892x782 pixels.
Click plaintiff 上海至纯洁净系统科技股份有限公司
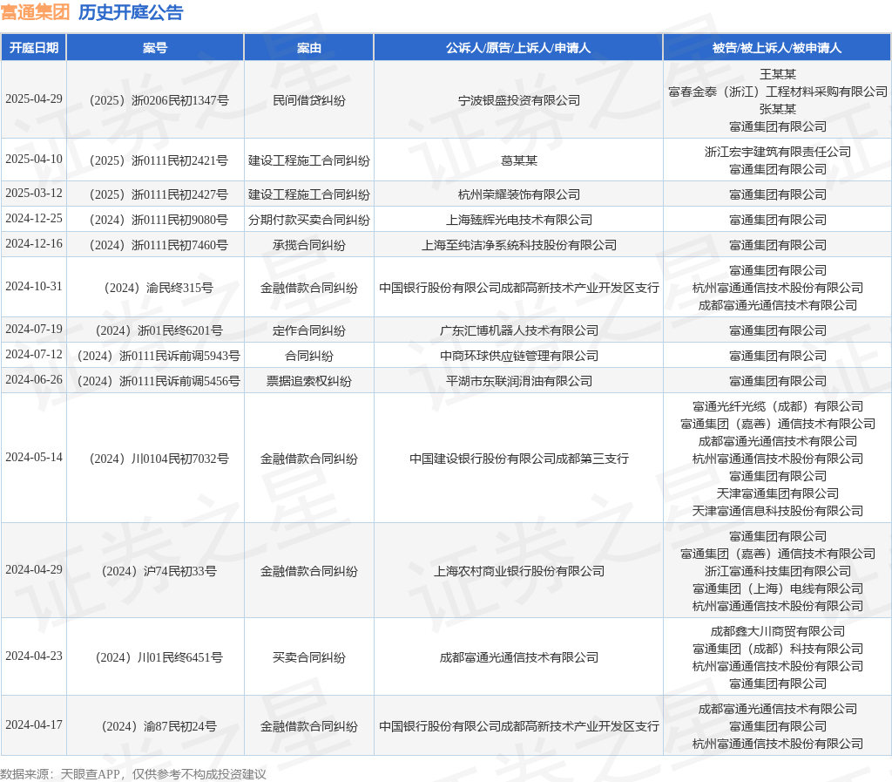pos(519,245)
